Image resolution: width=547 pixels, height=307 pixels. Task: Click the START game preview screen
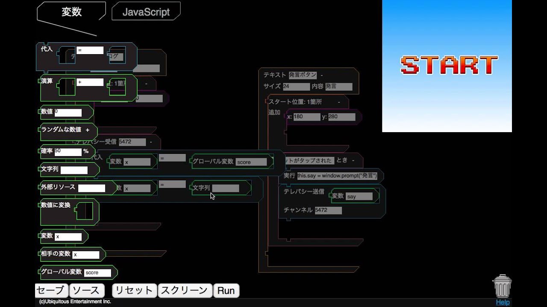(447, 66)
